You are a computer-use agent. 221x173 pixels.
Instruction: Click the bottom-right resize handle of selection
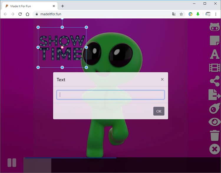click(86, 67)
